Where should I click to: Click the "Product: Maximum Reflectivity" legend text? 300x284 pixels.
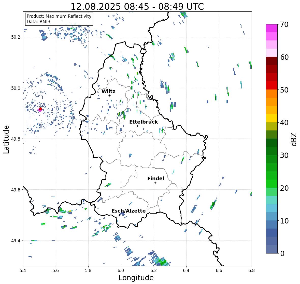59,16
